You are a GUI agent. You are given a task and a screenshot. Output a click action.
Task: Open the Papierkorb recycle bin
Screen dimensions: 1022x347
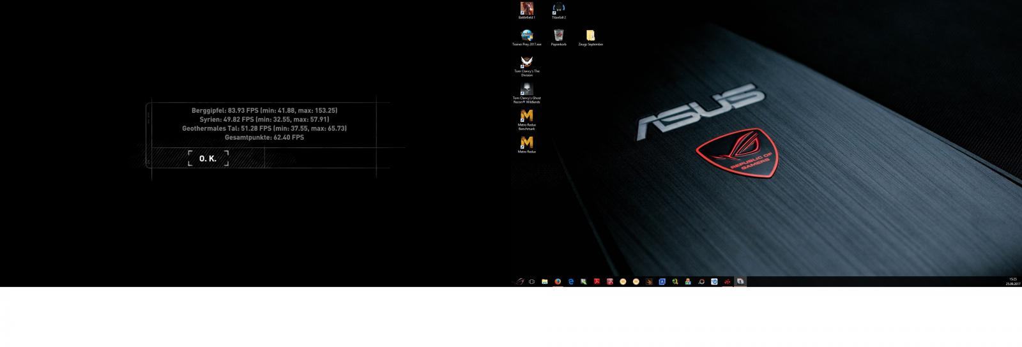point(558,37)
